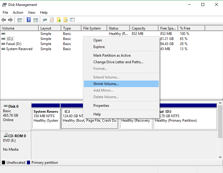
Task: Click the Back arrow toolbar icon
Action: pyautogui.click(x=4, y=20)
